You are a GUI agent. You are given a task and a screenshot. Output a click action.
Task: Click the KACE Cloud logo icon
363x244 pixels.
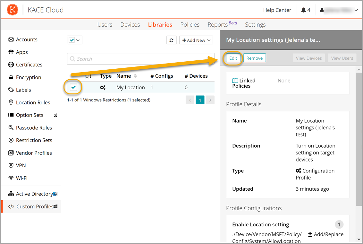tap(13, 10)
